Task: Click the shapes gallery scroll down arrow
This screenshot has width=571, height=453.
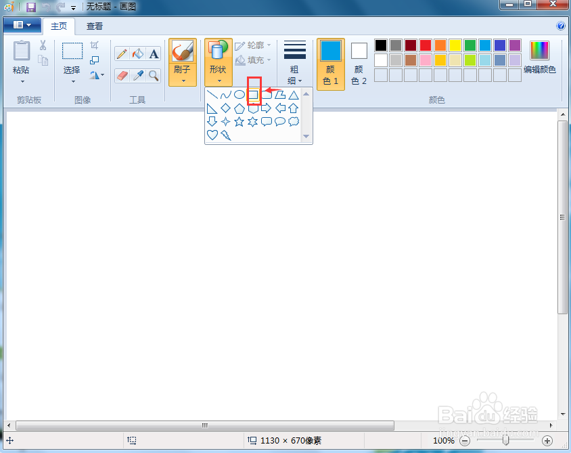Action: point(306,136)
